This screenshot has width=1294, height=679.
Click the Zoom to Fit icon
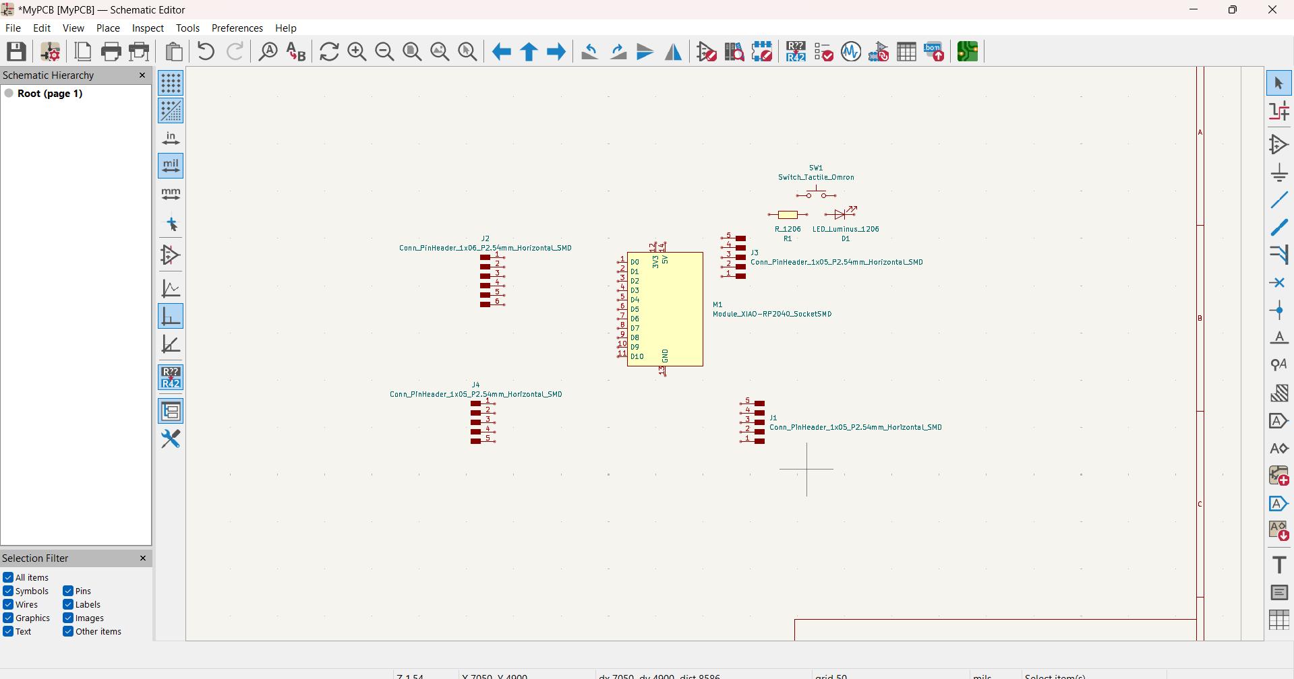tap(412, 52)
